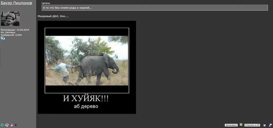Click the user's avatar picture
The height and width of the screenshot is (128, 273).
(x=10, y=19)
